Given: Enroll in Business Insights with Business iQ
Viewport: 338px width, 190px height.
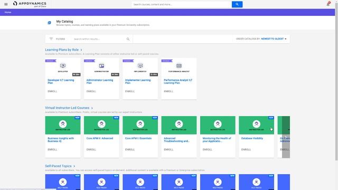Looking at the screenshot, I should [x=52, y=149].
